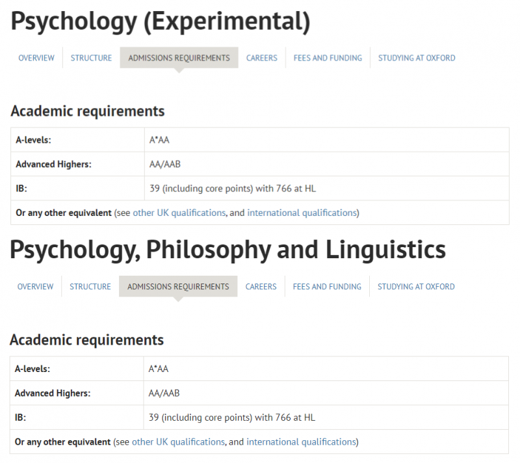Open the Overview tab under Psychology (Experimental)
Screen dimensions: 520x463
(x=36, y=58)
